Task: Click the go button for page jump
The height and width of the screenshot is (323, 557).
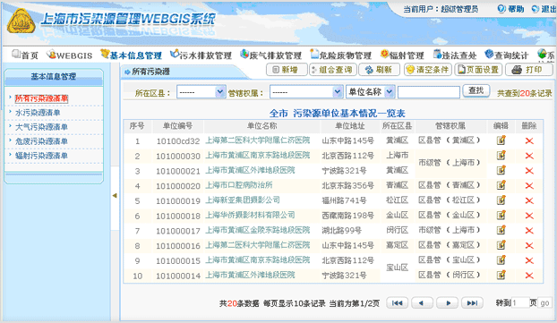Action: (544, 302)
